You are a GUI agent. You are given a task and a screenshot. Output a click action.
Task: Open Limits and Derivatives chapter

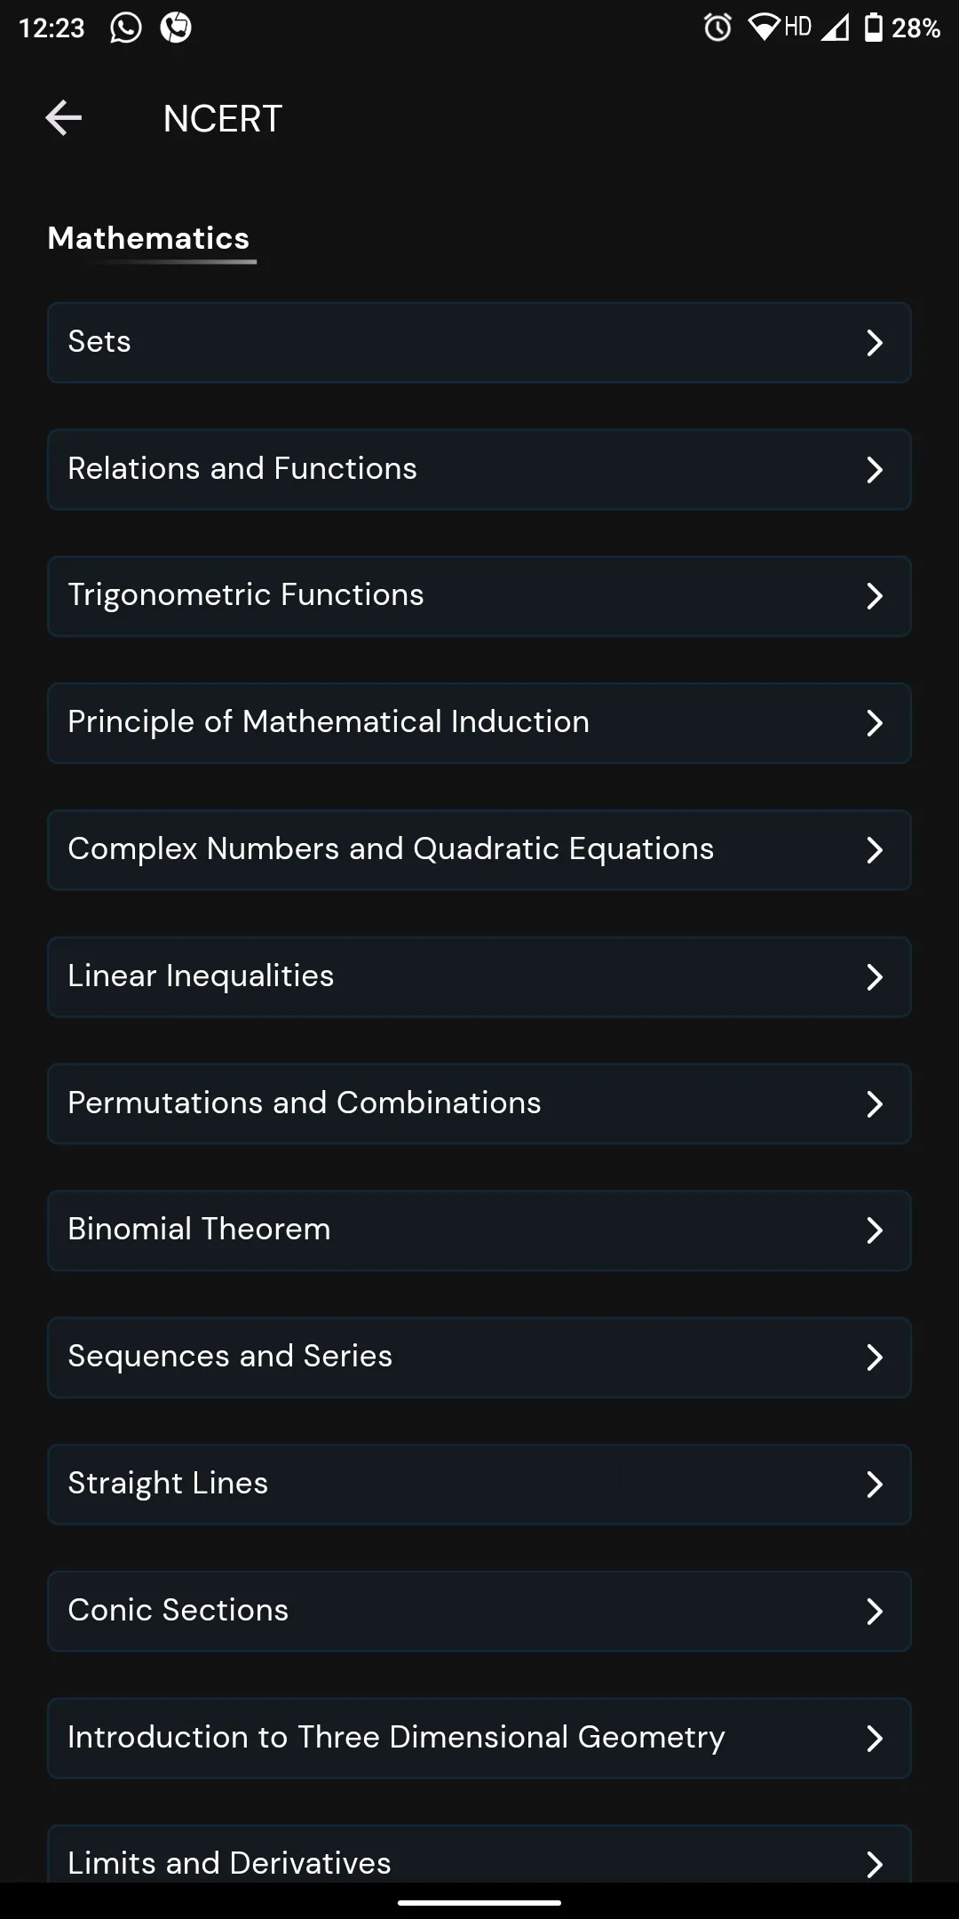click(479, 1854)
